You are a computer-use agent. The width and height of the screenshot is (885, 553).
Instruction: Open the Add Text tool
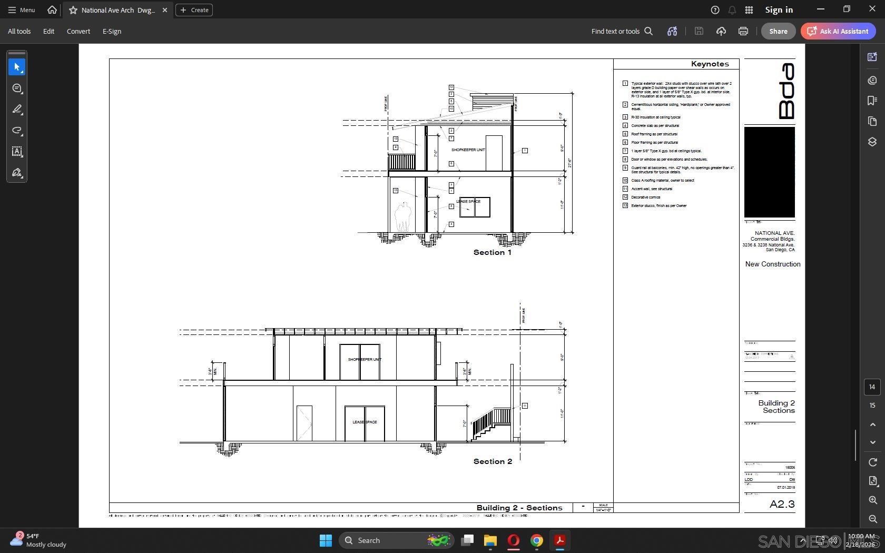click(17, 152)
